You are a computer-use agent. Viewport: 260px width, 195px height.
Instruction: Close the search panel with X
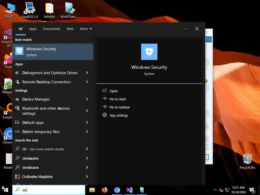click(x=197, y=29)
